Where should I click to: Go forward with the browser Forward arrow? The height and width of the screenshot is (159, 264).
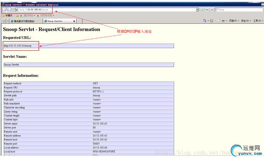(9, 10)
